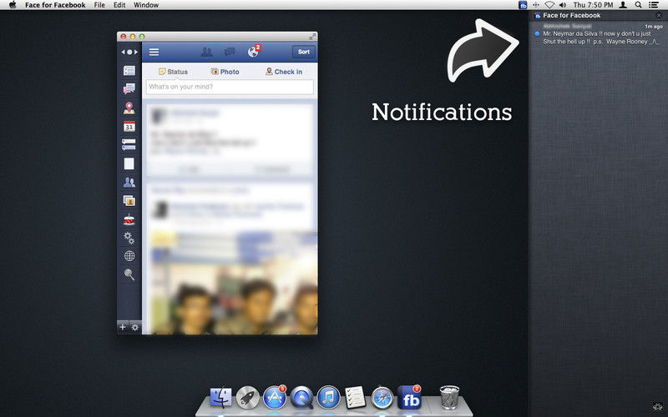Open the wireframe globe sidebar icon

129,256
